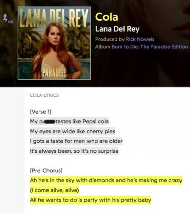Screen dimensions: 190x213
Task: Click highlighted lyric '(I come alive, alive)'
Action: [x=55, y=190]
